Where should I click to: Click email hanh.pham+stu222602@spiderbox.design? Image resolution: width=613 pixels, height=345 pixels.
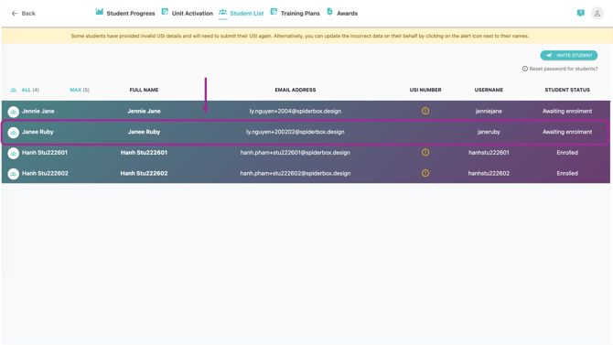[296, 173]
